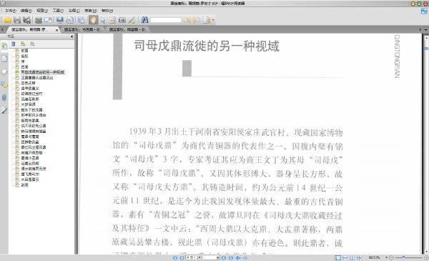Open the pages thumbnail sidebar icon
Viewport: 429px width, 261px height.
pyautogui.click(x=4, y=59)
